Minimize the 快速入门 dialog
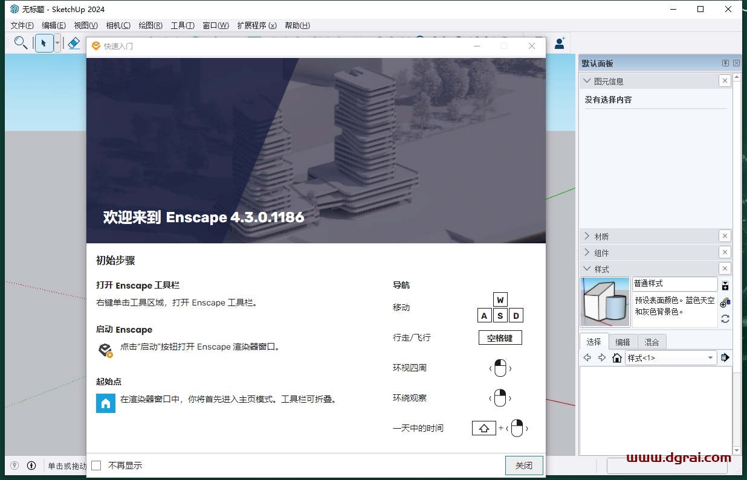This screenshot has width=747, height=480. [477, 46]
